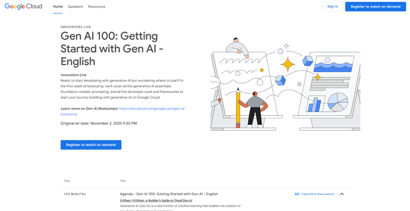
Task: Click the Gen AI illustration image
Action: point(285,84)
